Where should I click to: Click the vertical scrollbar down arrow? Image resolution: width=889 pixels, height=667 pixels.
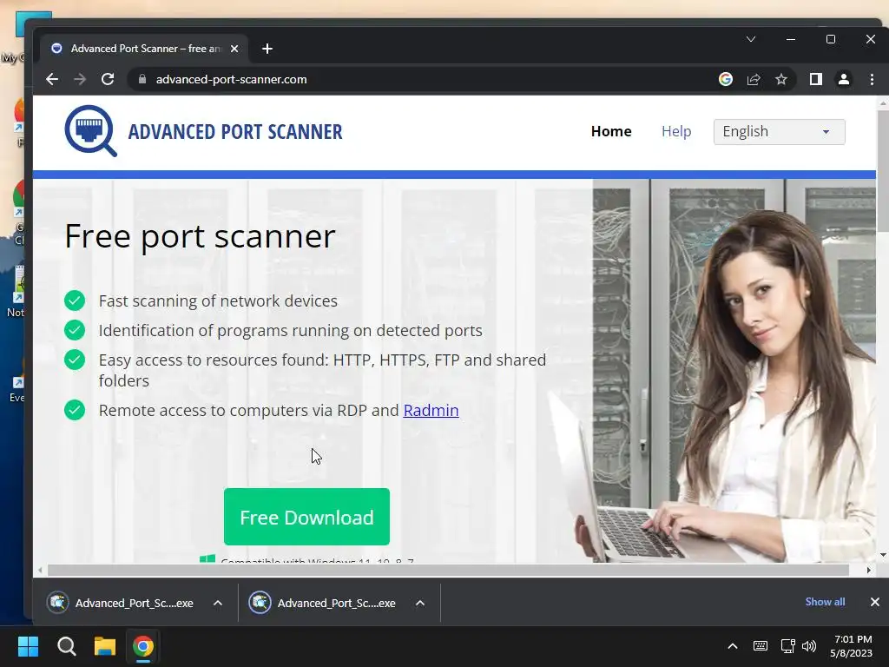click(882, 555)
